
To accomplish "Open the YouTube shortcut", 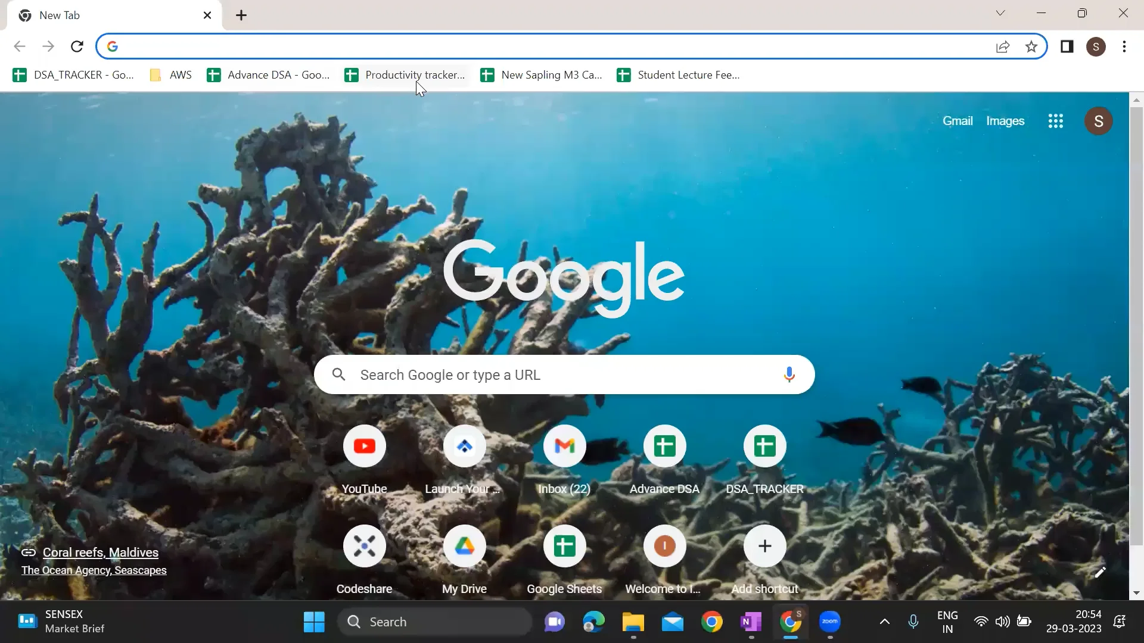I will point(364,446).
